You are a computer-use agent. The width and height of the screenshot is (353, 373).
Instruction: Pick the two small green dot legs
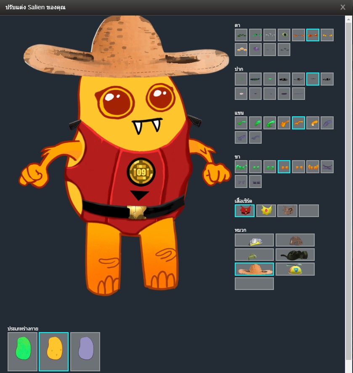pos(255,167)
